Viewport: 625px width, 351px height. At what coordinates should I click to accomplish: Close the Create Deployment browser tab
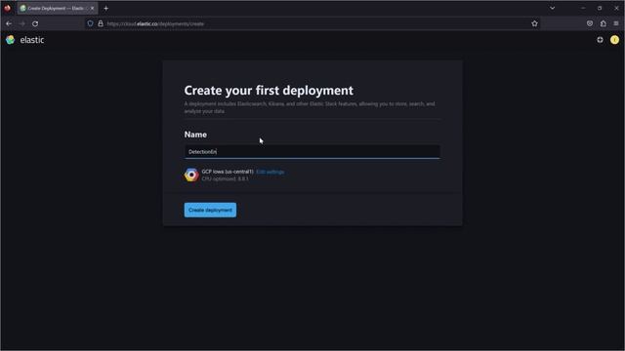tap(92, 9)
